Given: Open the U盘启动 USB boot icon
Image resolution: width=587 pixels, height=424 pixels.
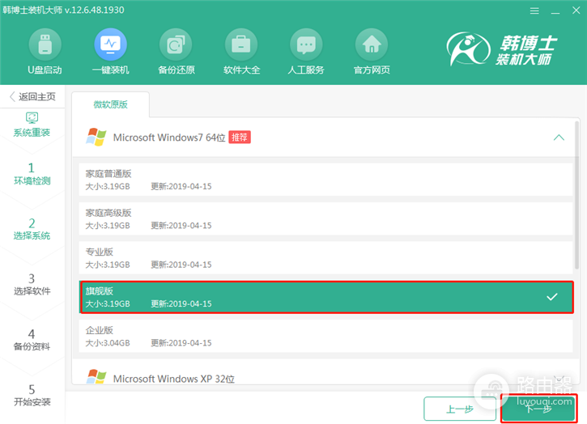Looking at the screenshot, I should [x=45, y=45].
